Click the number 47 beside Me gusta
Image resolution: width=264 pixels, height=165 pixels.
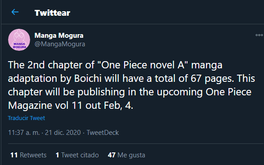(x=112, y=155)
